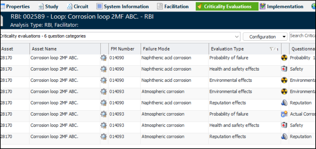This screenshot has width=316, height=149.
Task: Click first-aid icon beside Naphthenic Health and safety
Action: [284, 69]
